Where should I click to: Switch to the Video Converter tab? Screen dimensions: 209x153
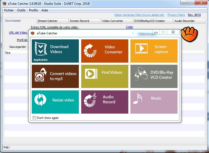coord(117,21)
